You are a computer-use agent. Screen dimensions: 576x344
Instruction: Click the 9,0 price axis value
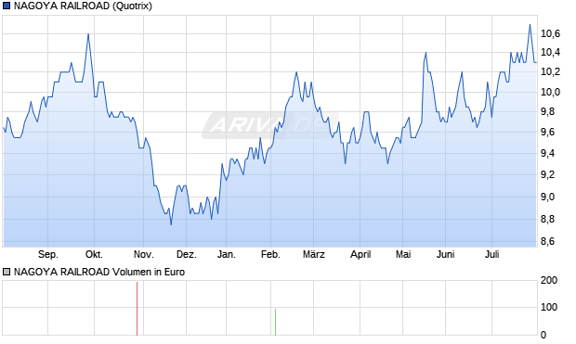click(548, 197)
